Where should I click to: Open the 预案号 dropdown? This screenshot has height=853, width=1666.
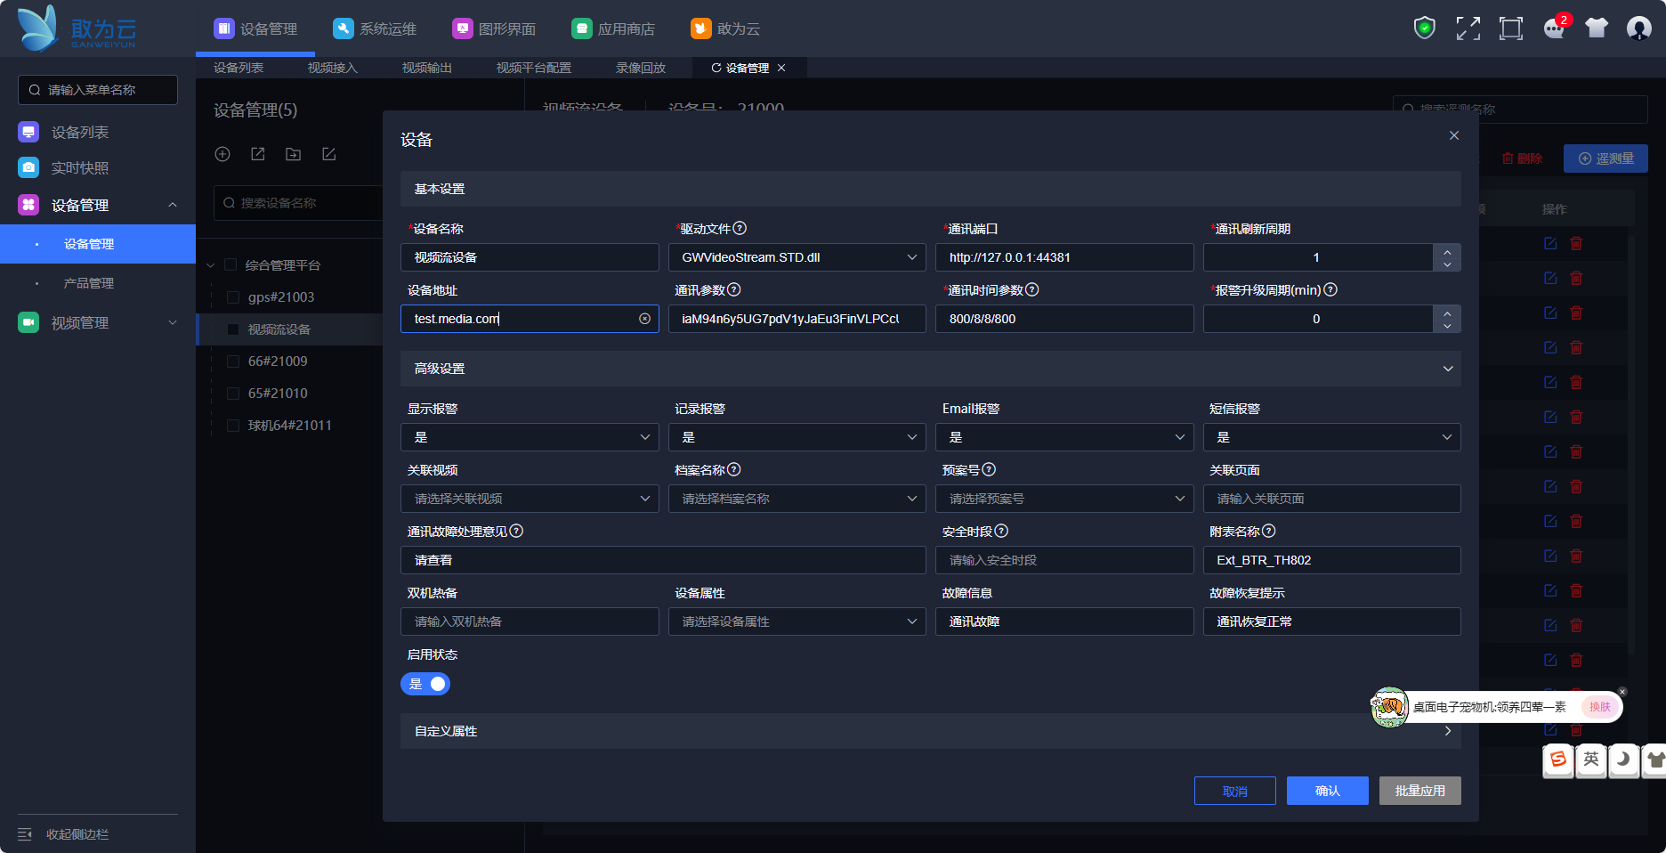[x=1064, y=499]
